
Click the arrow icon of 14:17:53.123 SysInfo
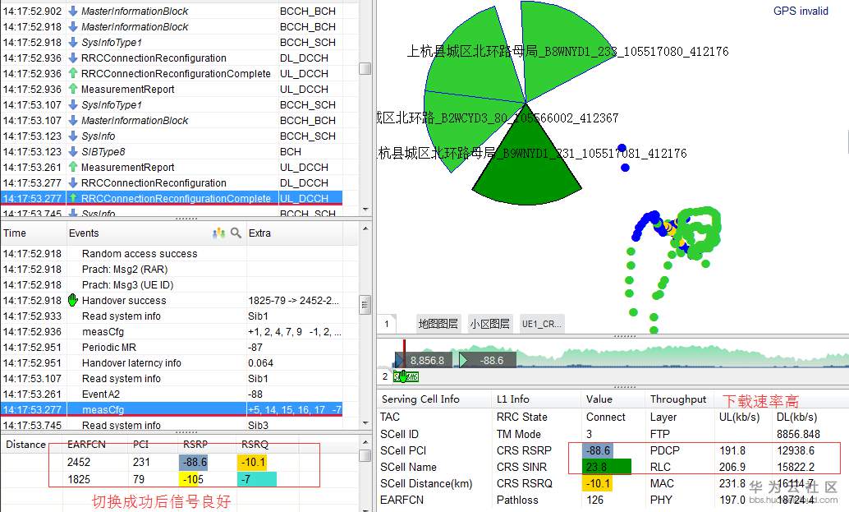click(73, 136)
